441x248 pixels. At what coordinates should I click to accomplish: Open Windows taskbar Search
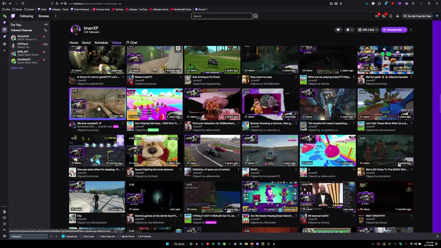(x=179, y=244)
